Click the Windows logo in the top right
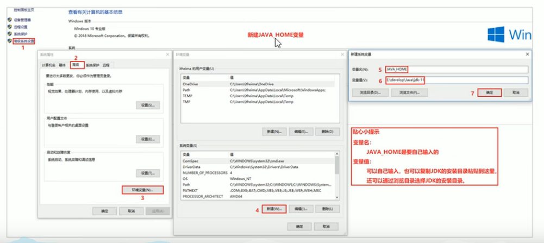Screen dimensions: 544x243 (496, 35)
